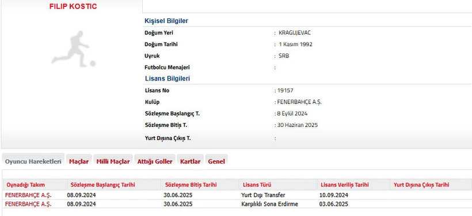This screenshot has height=216, width=472.
Task: Select contract end value 30 Haziran 2025
Action: 297,125
